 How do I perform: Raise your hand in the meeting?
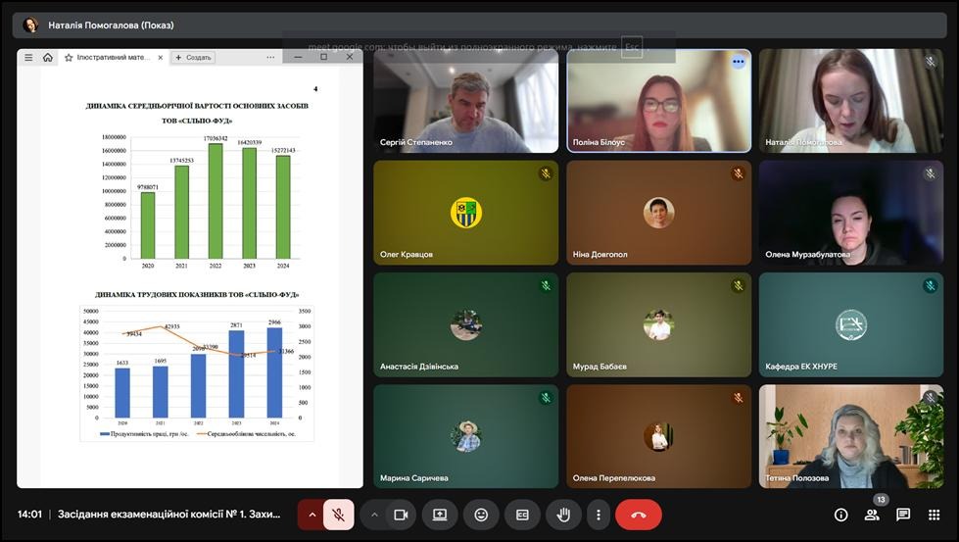563,515
